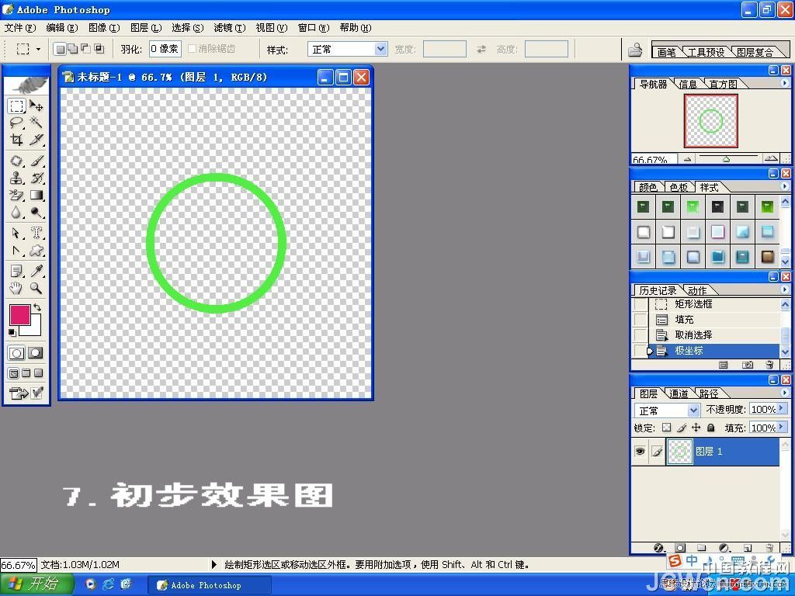This screenshot has height=596, width=795.
Task: Select the Slice tool
Action: (x=36, y=140)
